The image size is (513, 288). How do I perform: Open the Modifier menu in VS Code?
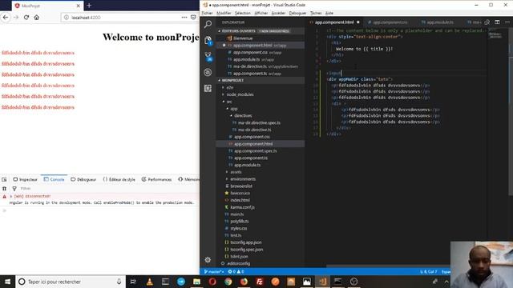pos(224,13)
